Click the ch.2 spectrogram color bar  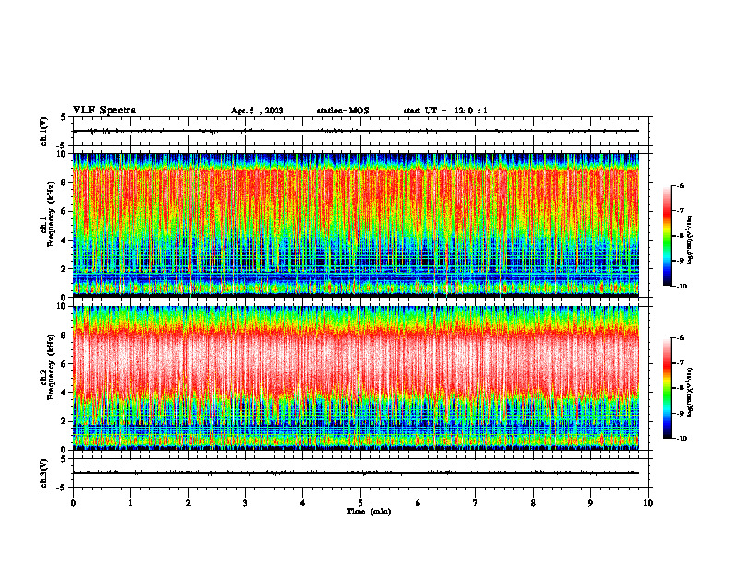click(x=667, y=388)
